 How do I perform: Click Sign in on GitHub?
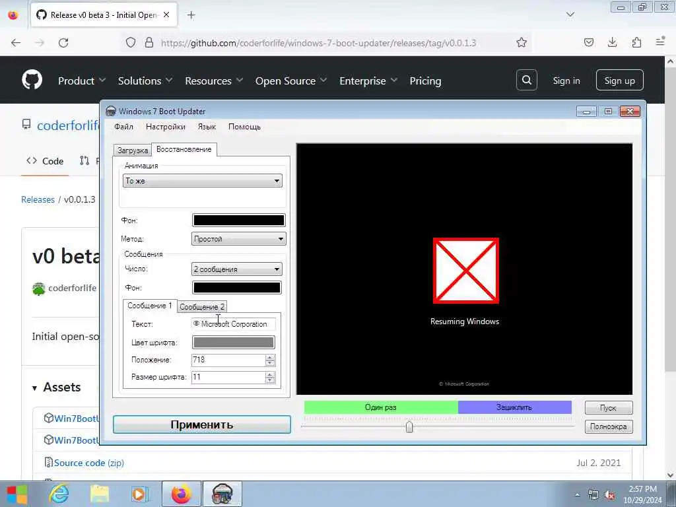pos(566,81)
